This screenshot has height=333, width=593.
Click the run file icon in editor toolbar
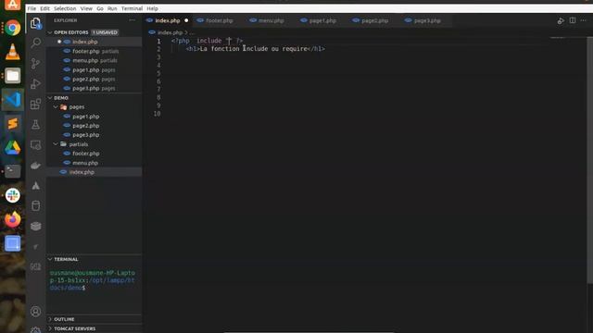(x=561, y=20)
